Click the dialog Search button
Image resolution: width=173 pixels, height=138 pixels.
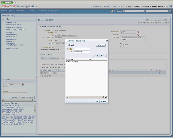click(x=96, y=56)
